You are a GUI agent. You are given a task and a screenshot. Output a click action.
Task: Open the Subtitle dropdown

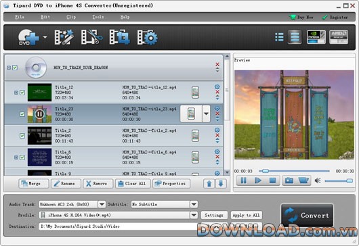[x=194, y=204]
